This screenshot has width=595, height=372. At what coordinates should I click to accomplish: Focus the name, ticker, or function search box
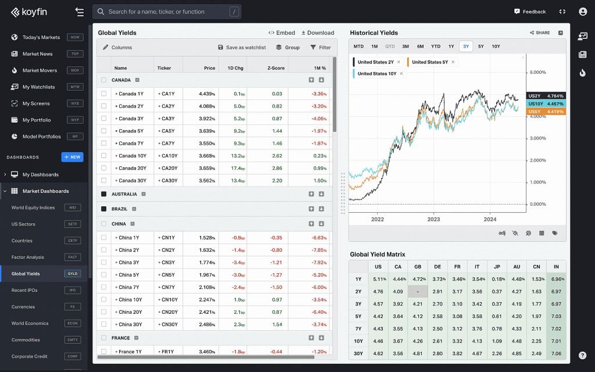tap(167, 12)
